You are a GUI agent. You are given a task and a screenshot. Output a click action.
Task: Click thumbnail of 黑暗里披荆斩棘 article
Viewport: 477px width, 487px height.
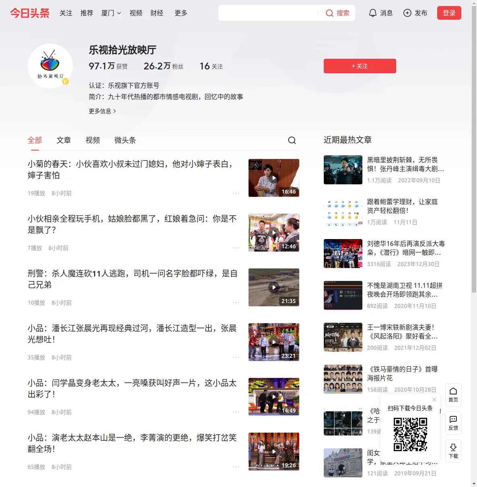click(x=343, y=170)
